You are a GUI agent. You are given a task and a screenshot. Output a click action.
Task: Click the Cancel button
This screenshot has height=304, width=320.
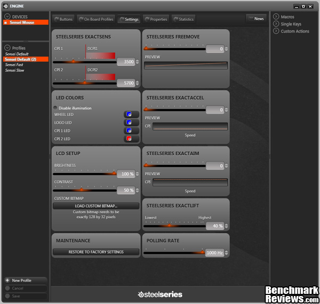click(x=26, y=288)
